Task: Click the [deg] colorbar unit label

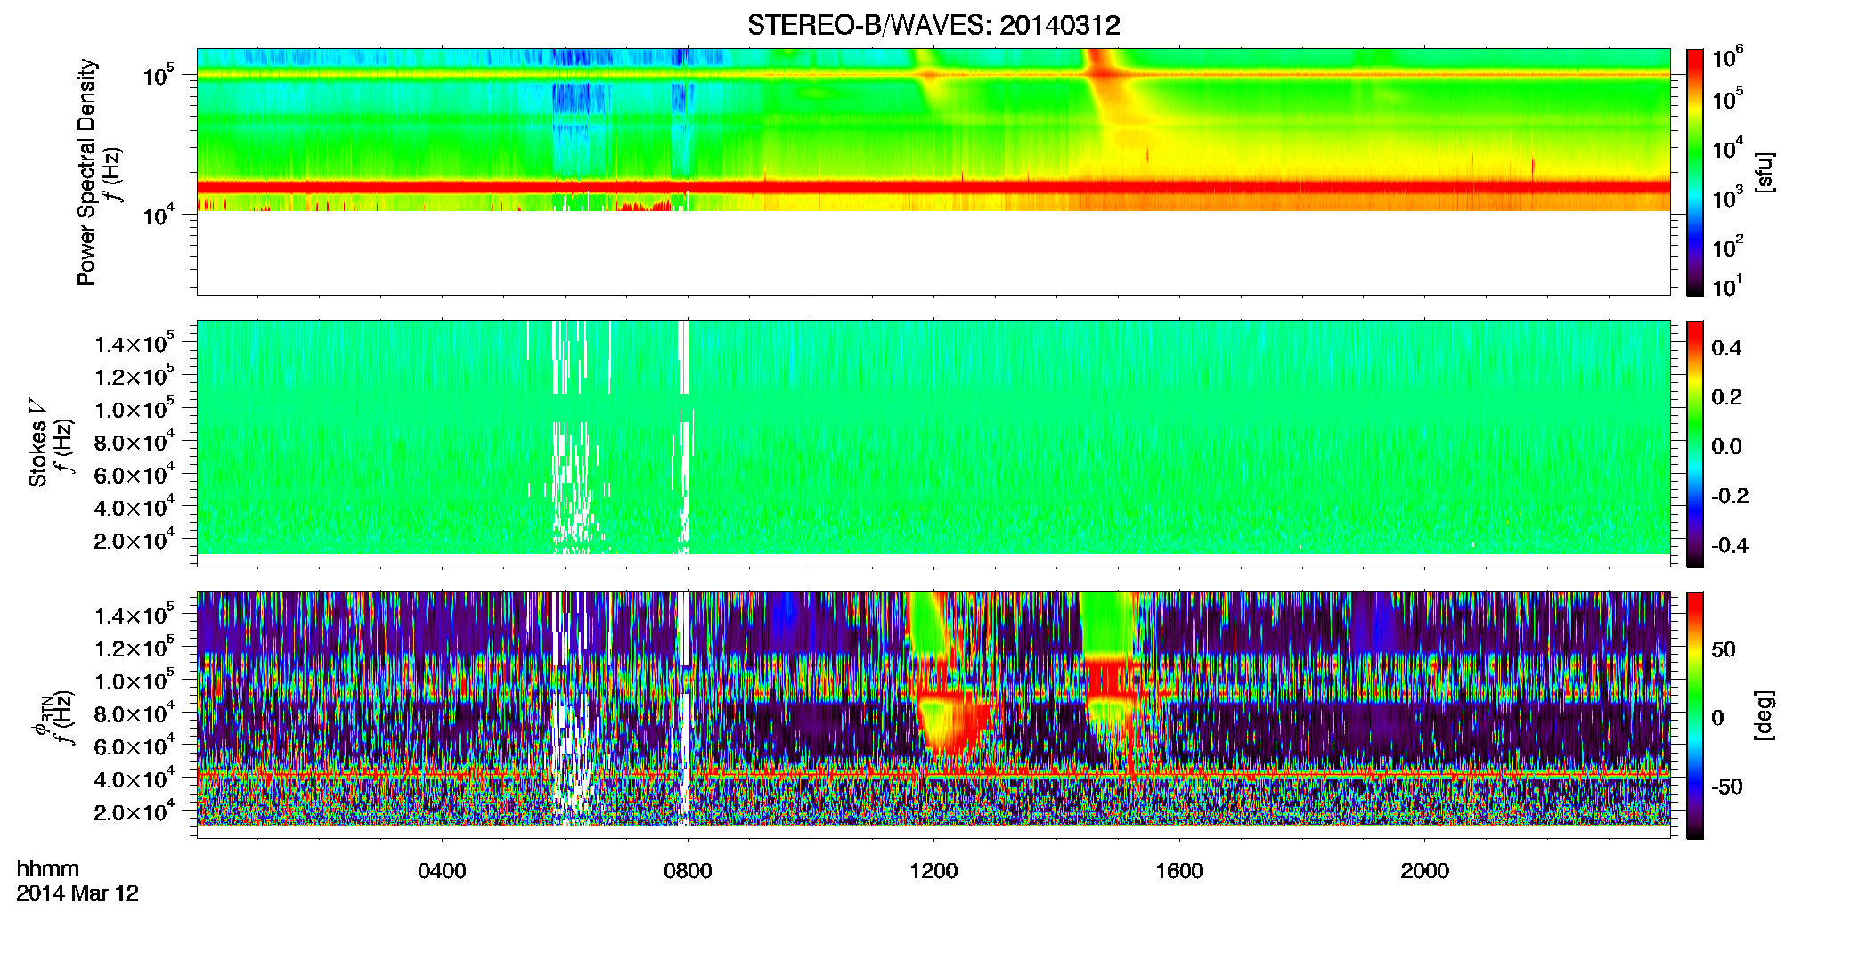Action: pos(1765,715)
